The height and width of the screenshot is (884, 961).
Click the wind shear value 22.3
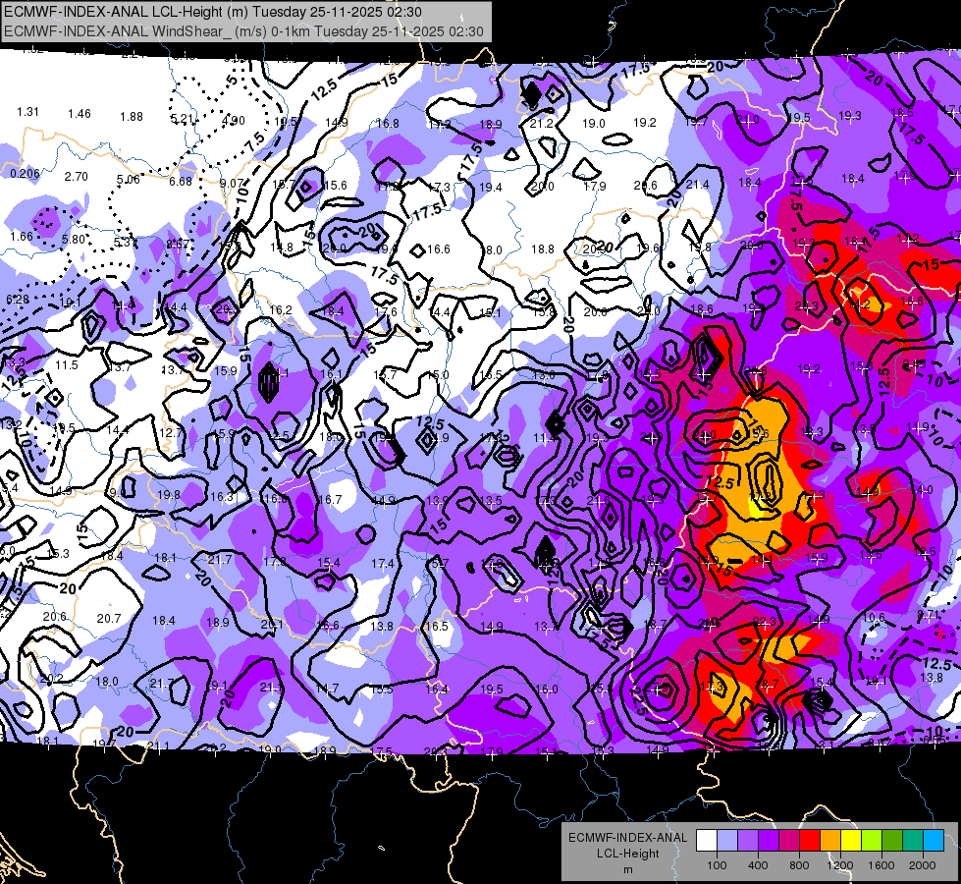[x=765, y=622]
